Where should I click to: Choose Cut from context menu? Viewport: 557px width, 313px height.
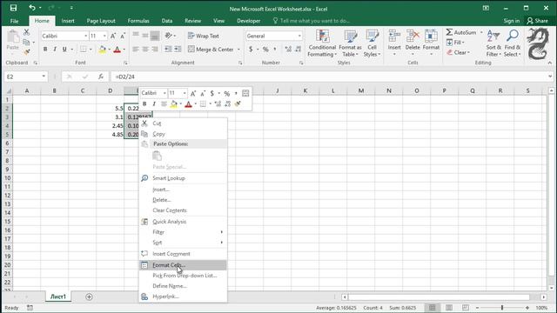(183, 123)
